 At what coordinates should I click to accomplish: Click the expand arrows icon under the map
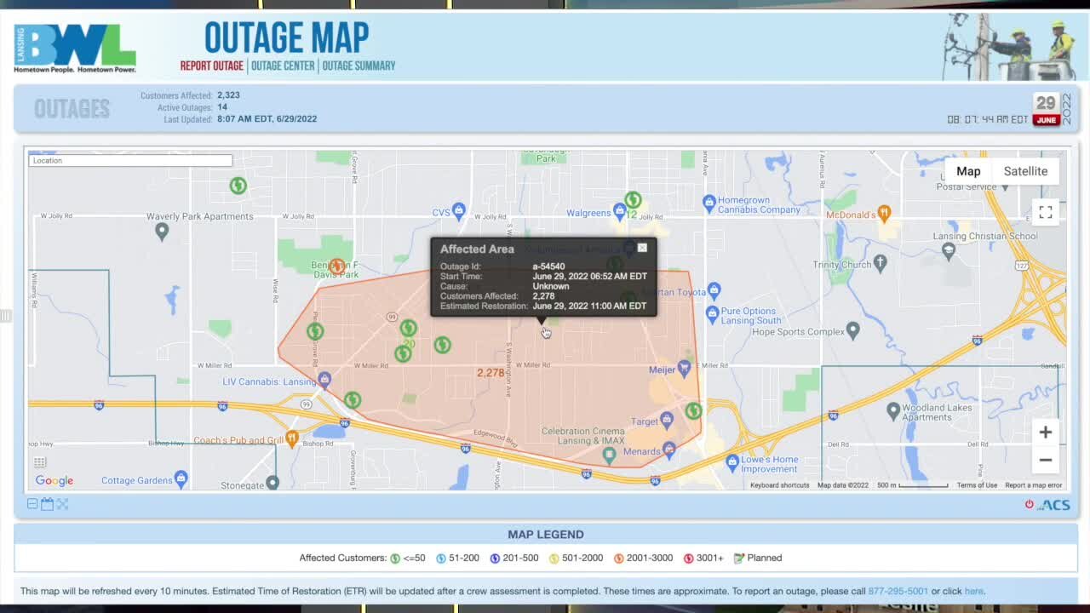[x=62, y=504]
